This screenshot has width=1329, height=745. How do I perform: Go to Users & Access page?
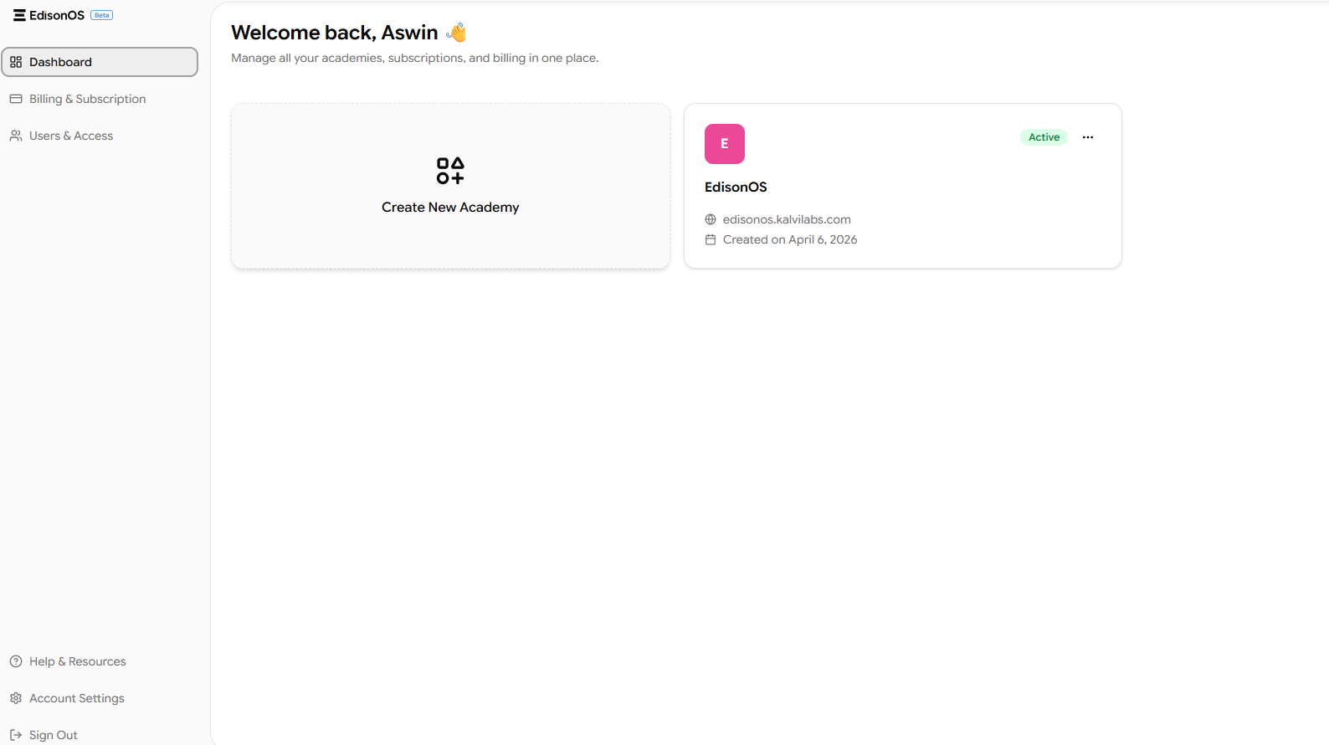[x=71, y=136]
